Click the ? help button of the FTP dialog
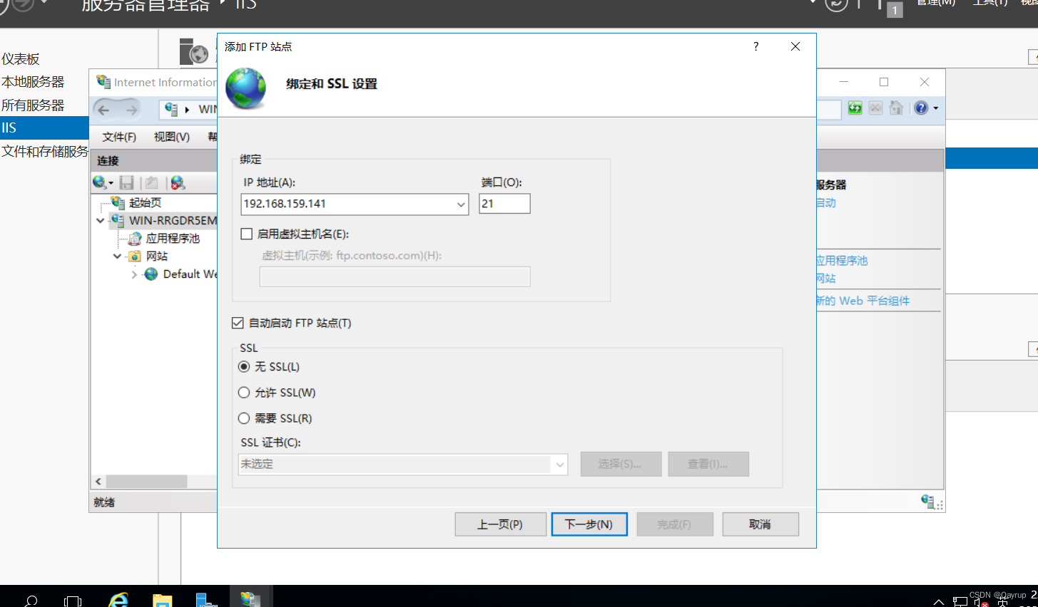Image resolution: width=1038 pixels, height=607 pixels. point(755,46)
